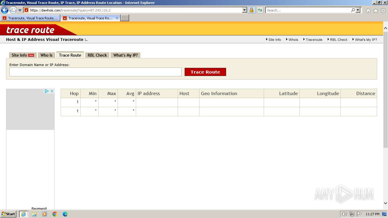Click the Longitude column header
The height and width of the screenshot is (218, 388).
[320, 94]
